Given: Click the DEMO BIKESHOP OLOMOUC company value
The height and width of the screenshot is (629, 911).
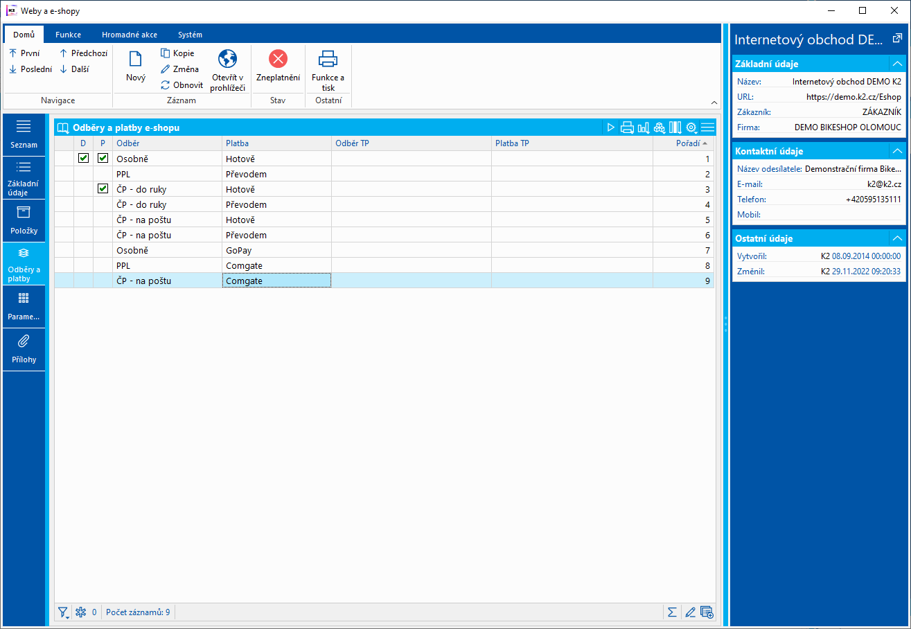Looking at the screenshot, I should point(848,127).
